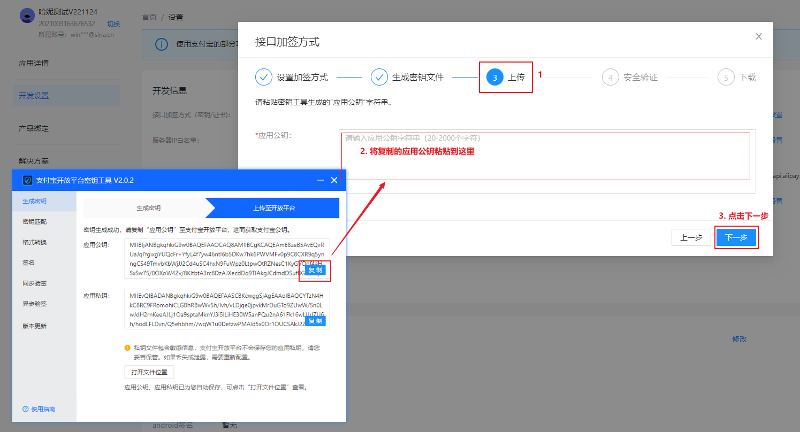Click the 接口加签方式 (密钥/证书) label
Viewport: 800px width, 432px height.
click(191, 114)
